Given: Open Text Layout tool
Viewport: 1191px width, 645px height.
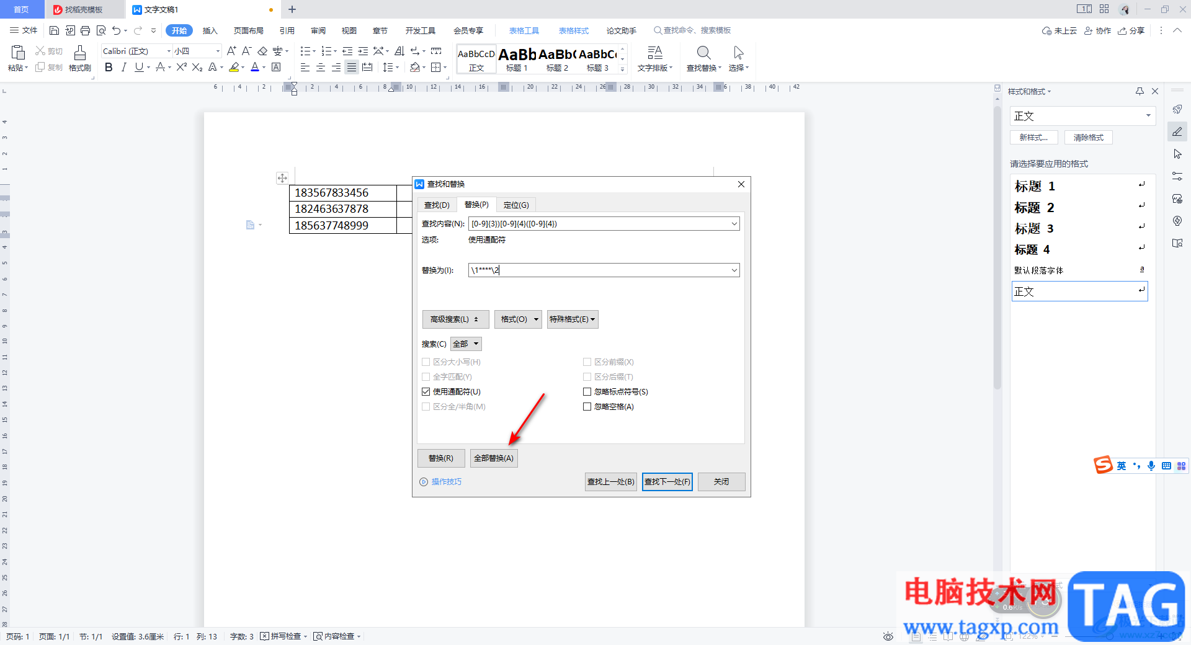Looking at the screenshot, I should (x=655, y=59).
